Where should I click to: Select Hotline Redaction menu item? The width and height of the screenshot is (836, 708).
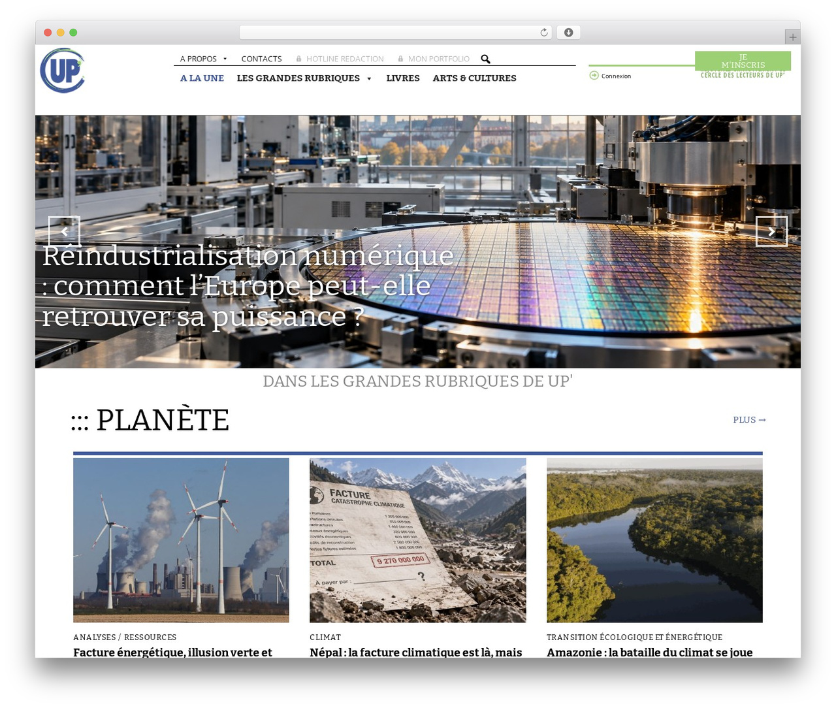tap(345, 59)
